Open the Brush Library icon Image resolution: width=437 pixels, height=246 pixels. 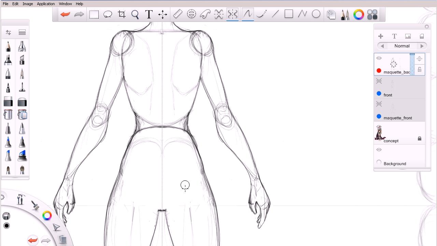tap(22, 32)
